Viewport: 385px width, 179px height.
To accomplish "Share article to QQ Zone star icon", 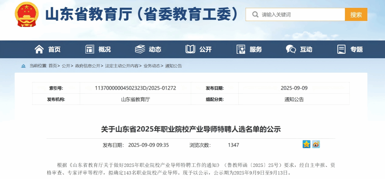I will click(306, 144).
